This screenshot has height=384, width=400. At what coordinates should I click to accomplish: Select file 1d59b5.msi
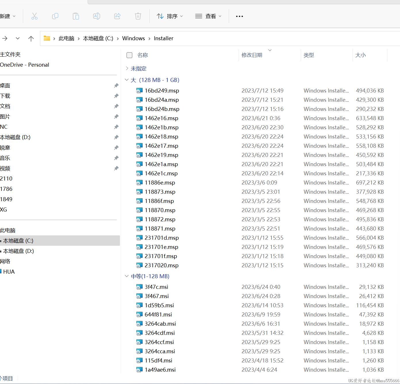pyautogui.click(x=159, y=305)
